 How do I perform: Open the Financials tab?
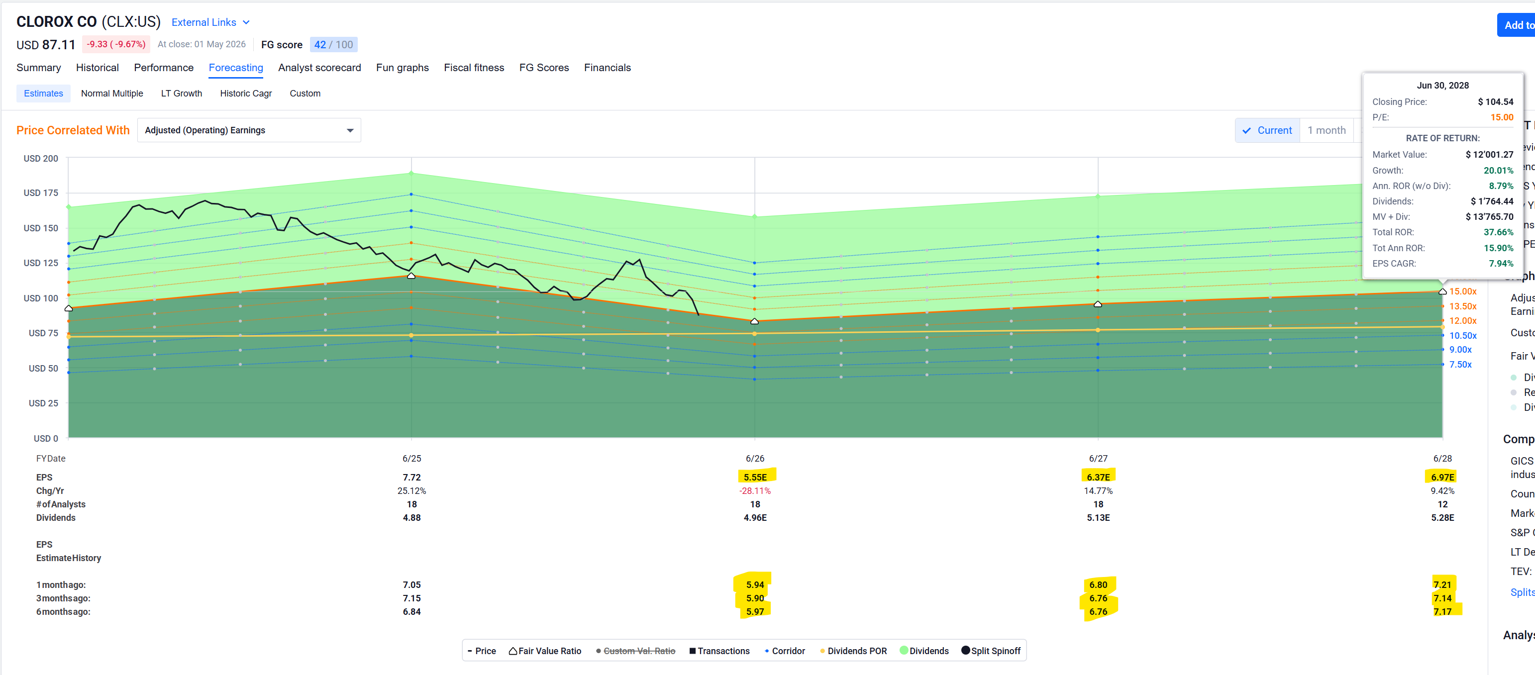[x=607, y=67]
